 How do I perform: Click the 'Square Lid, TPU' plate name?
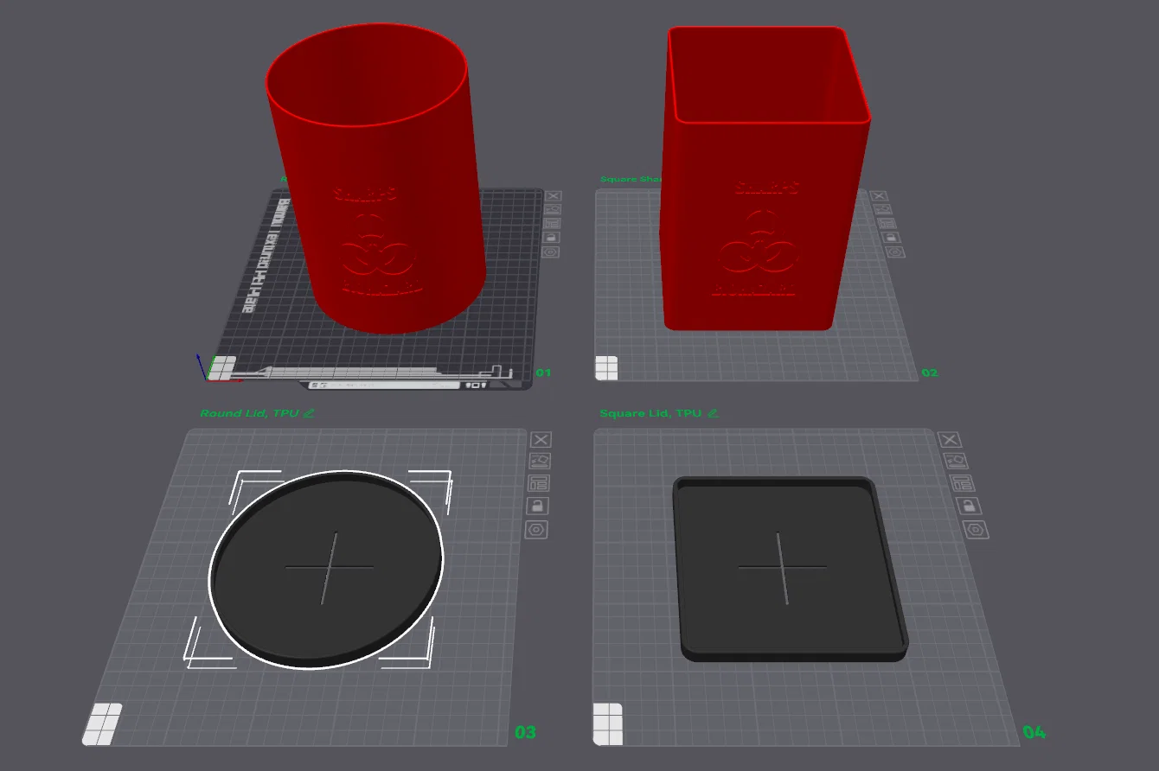coord(650,413)
